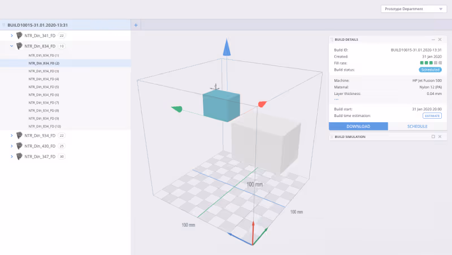Screen dimensions: 452x255
Task: Click the part icon of NTR_Din_341_FD
Action: coord(19,36)
